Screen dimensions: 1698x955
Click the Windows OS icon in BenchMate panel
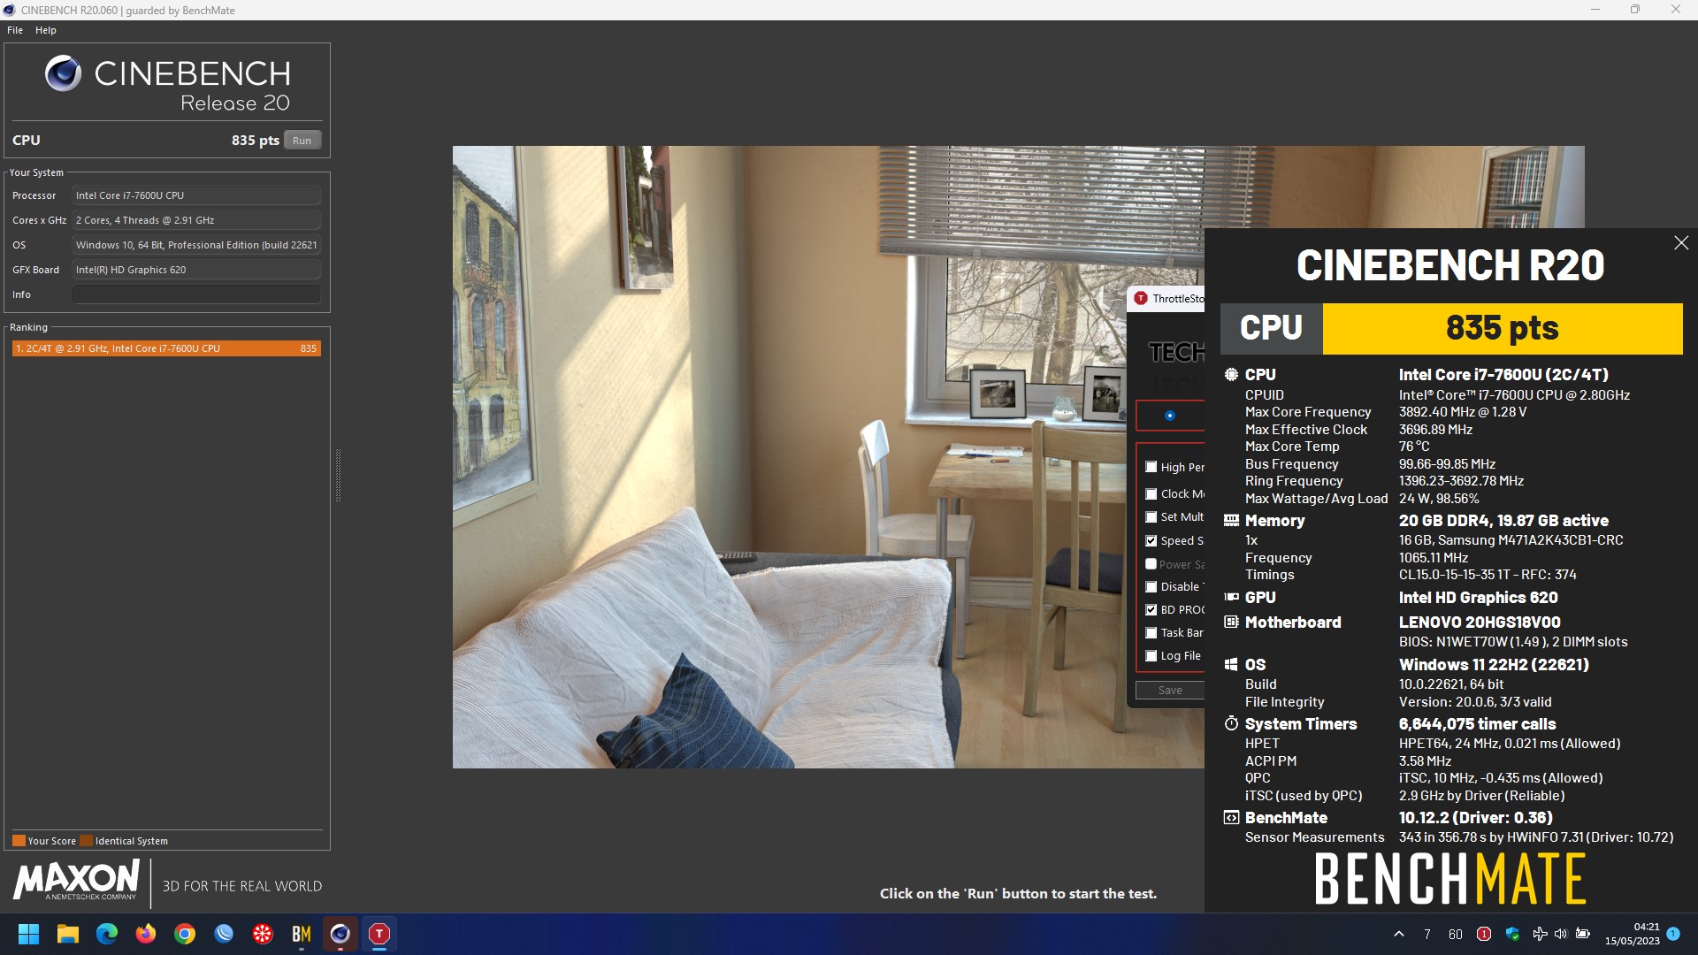click(x=1230, y=665)
